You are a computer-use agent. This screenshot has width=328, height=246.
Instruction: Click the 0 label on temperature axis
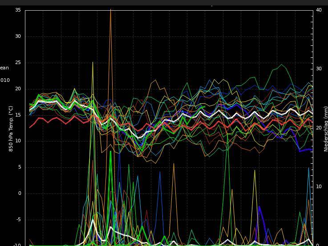(19, 193)
